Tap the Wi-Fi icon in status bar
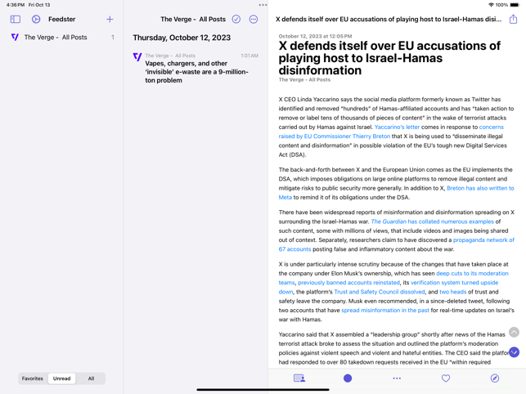This screenshot has height=394, width=526. [x=491, y=5]
